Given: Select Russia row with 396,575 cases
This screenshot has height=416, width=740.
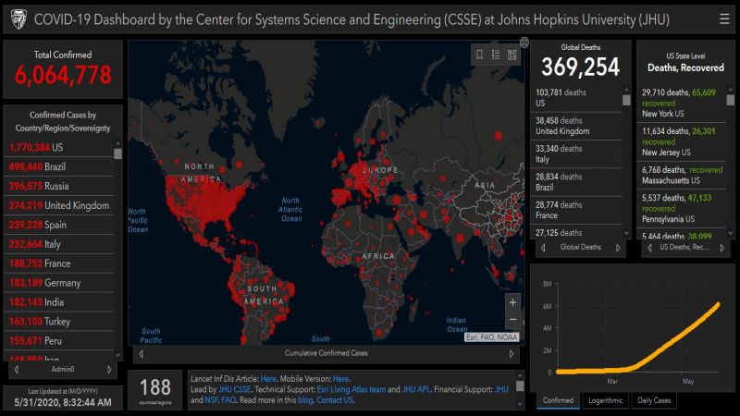Looking at the screenshot, I should click(59, 187).
